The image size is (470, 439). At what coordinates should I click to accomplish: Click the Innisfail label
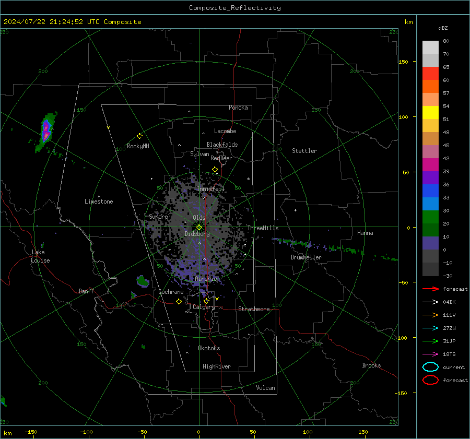tap(210, 189)
